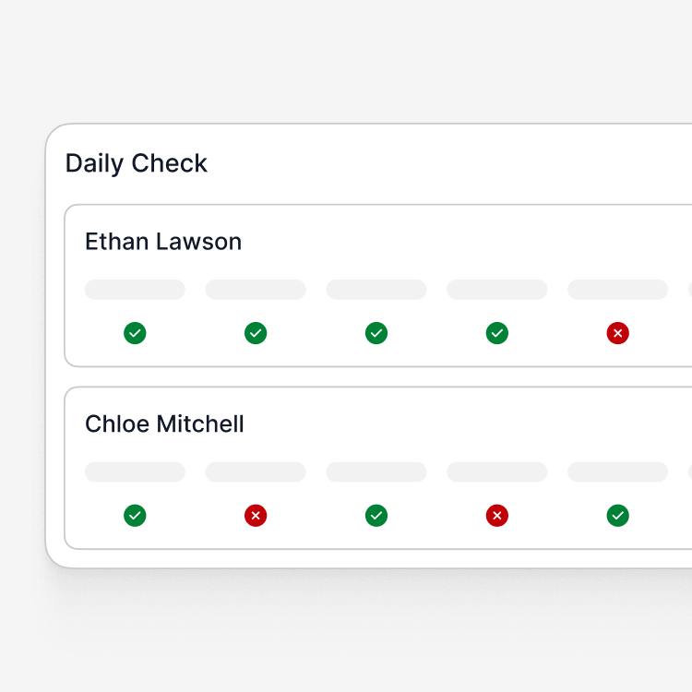Open the Chloe Mitchell name heading
692x692 pixels.
point(164,424)
